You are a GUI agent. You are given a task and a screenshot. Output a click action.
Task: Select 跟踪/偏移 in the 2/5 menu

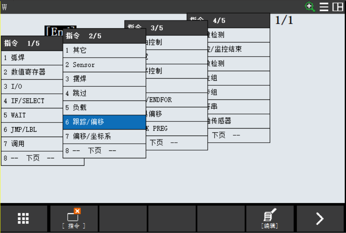tap(104, 122)
